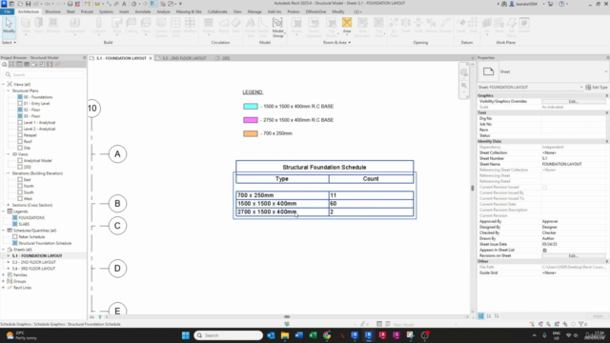This screenshot has height=343, width=610.
Task: Select the Ceiling tool
Action: point(132,26)
